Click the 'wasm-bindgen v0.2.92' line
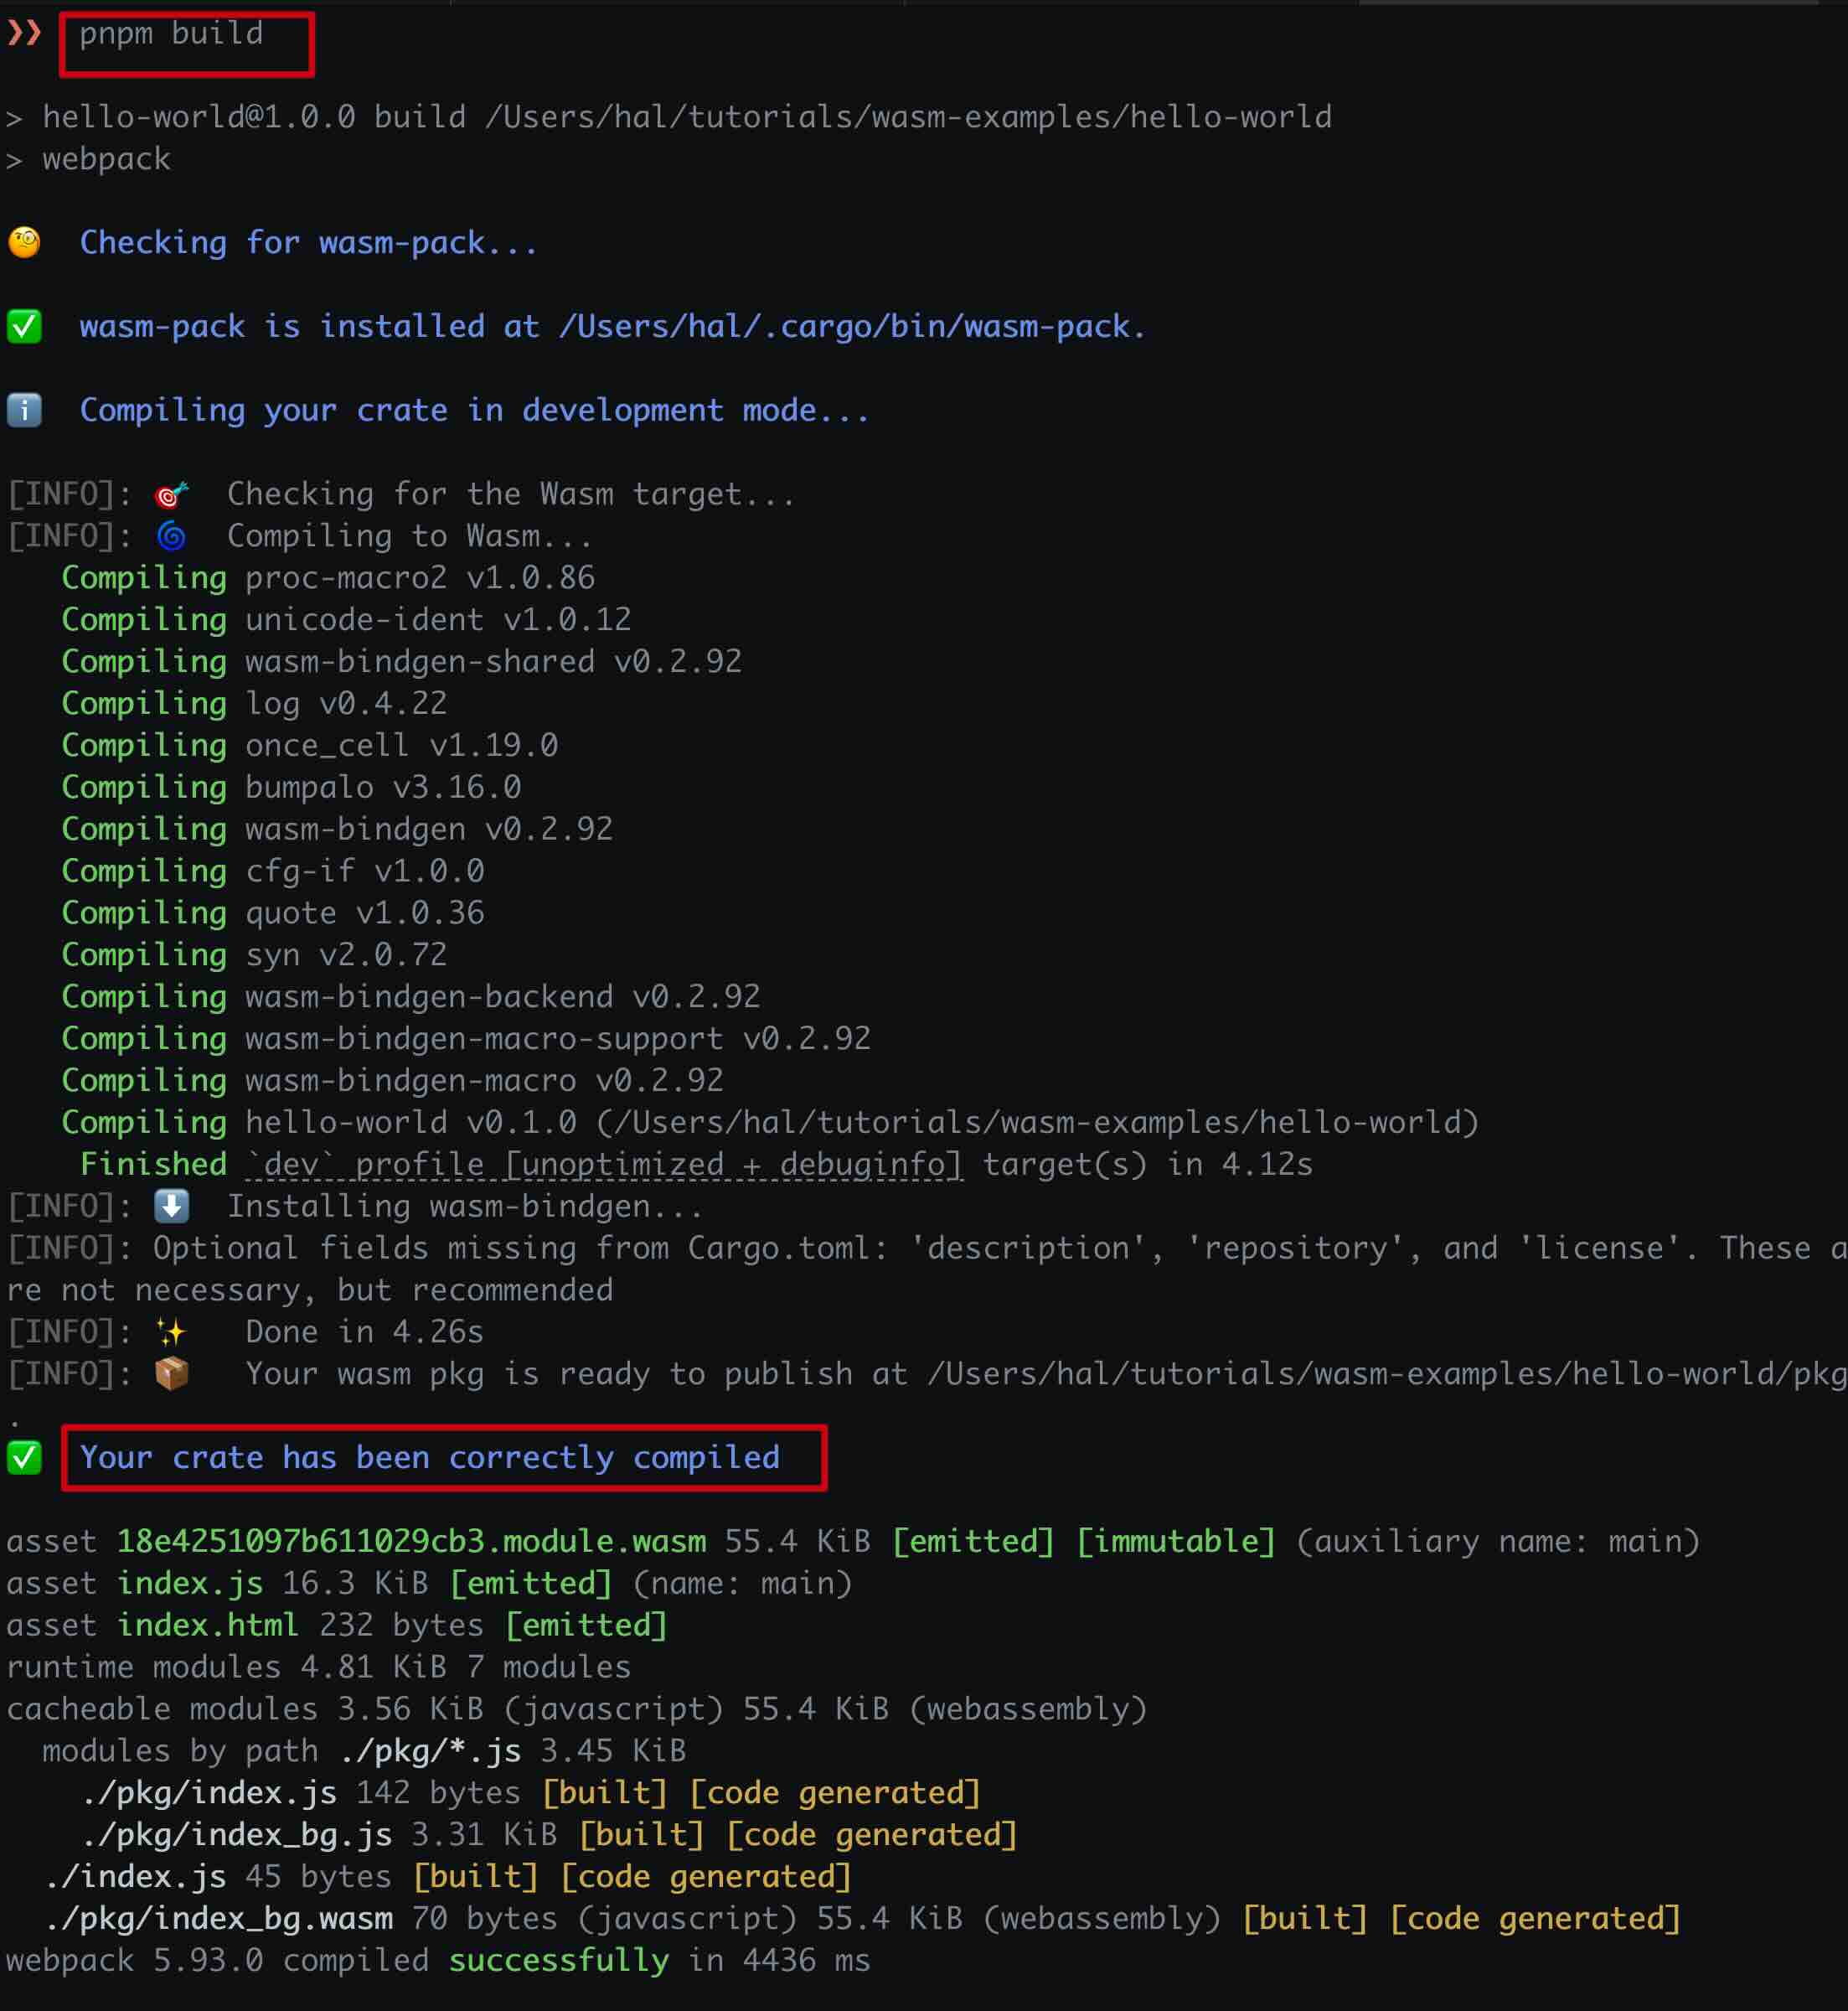The width and height of the screenshot is (1848, 2011). click(337, 829)
